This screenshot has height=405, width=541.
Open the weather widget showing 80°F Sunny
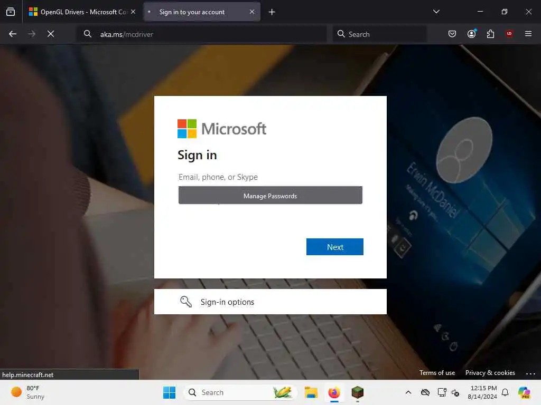(27, 392)
